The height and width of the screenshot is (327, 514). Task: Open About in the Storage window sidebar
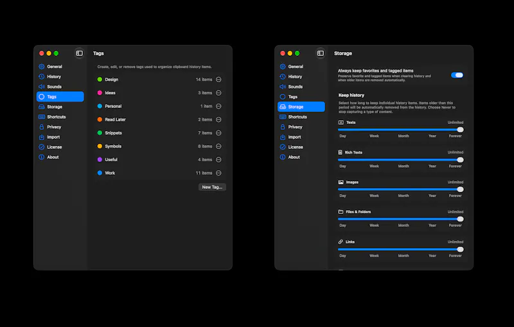click(x=301, y=157)
